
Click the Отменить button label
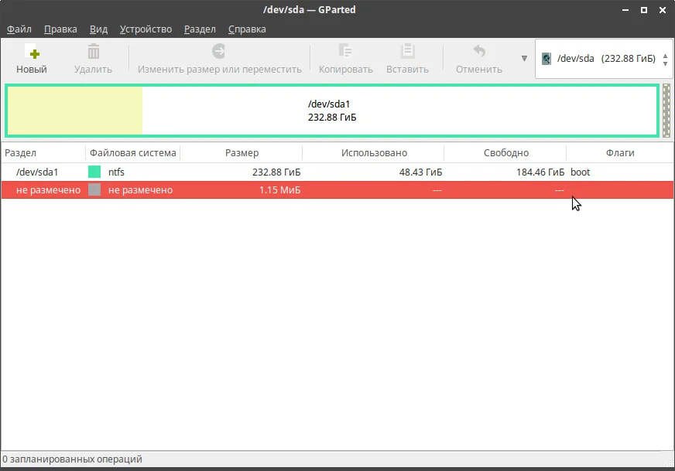pos(478,70)
